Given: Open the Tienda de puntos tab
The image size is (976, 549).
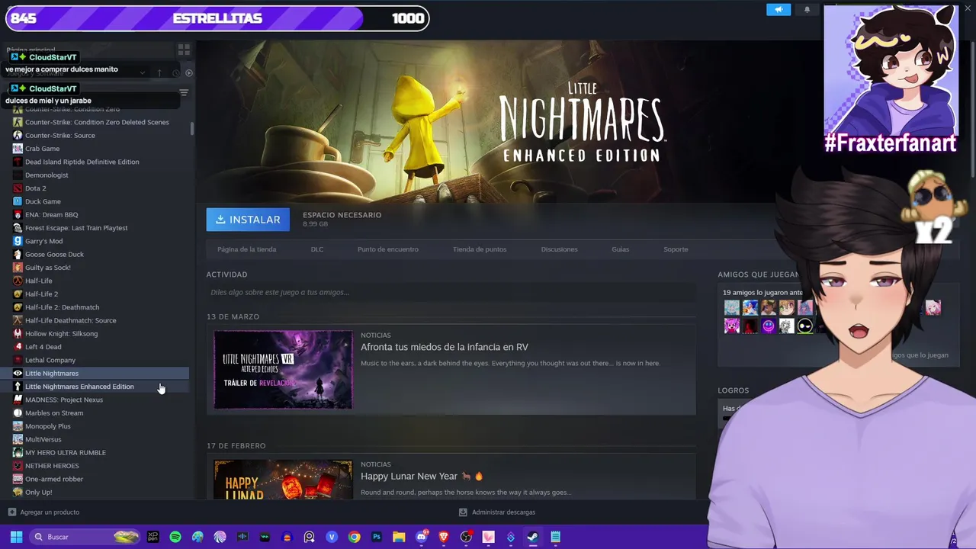Looking at the screenshot, I should [480, 249].
